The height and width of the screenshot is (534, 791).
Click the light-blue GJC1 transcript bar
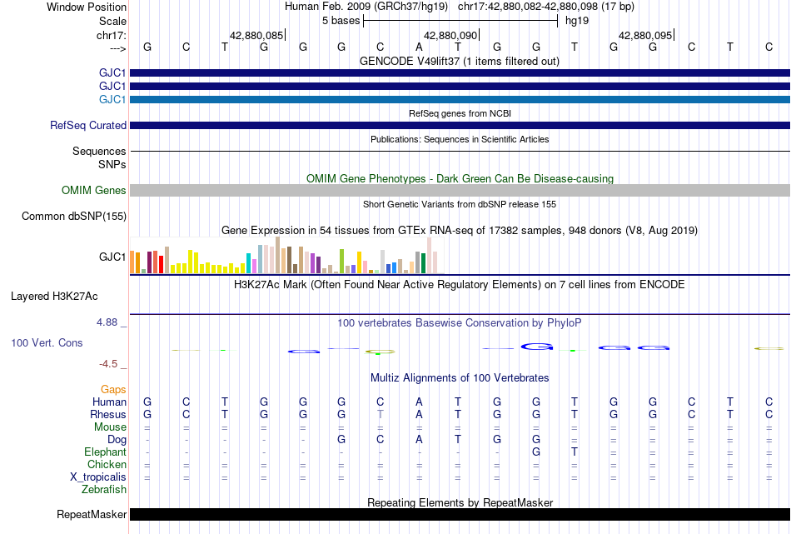click(x=460, y=99)
